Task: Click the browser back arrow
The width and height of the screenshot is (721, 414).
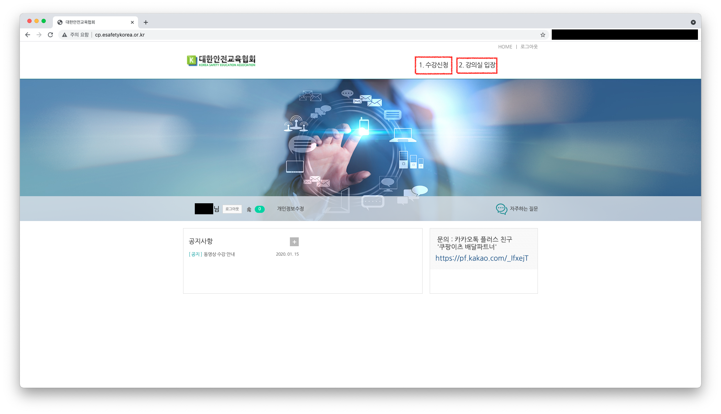Action: pos(28,35)
